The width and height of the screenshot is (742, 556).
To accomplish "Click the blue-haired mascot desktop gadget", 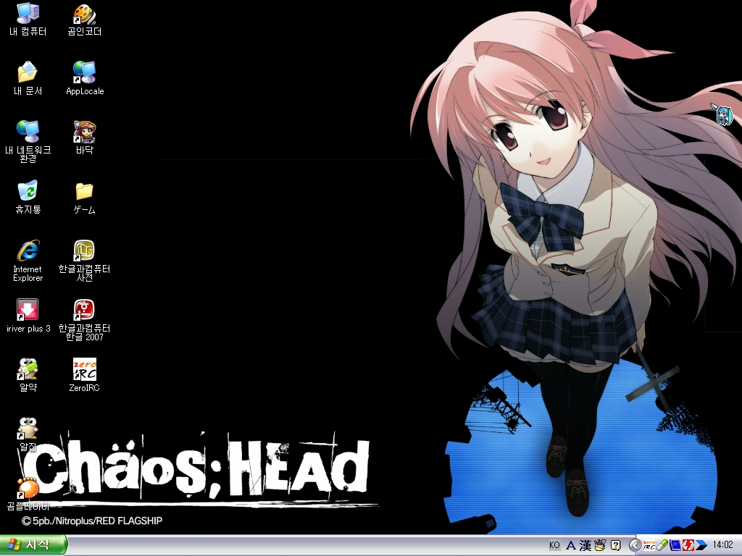I will click(x=722, y=114).
